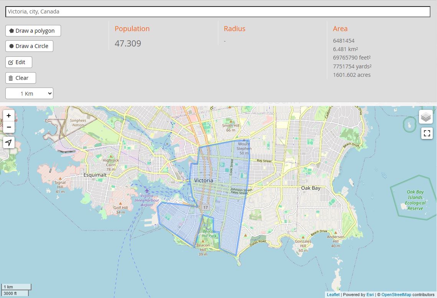Click the highway 17 shield marker
Image resolution: width=437 pixels, height=298 pixels.
(205, 207)
